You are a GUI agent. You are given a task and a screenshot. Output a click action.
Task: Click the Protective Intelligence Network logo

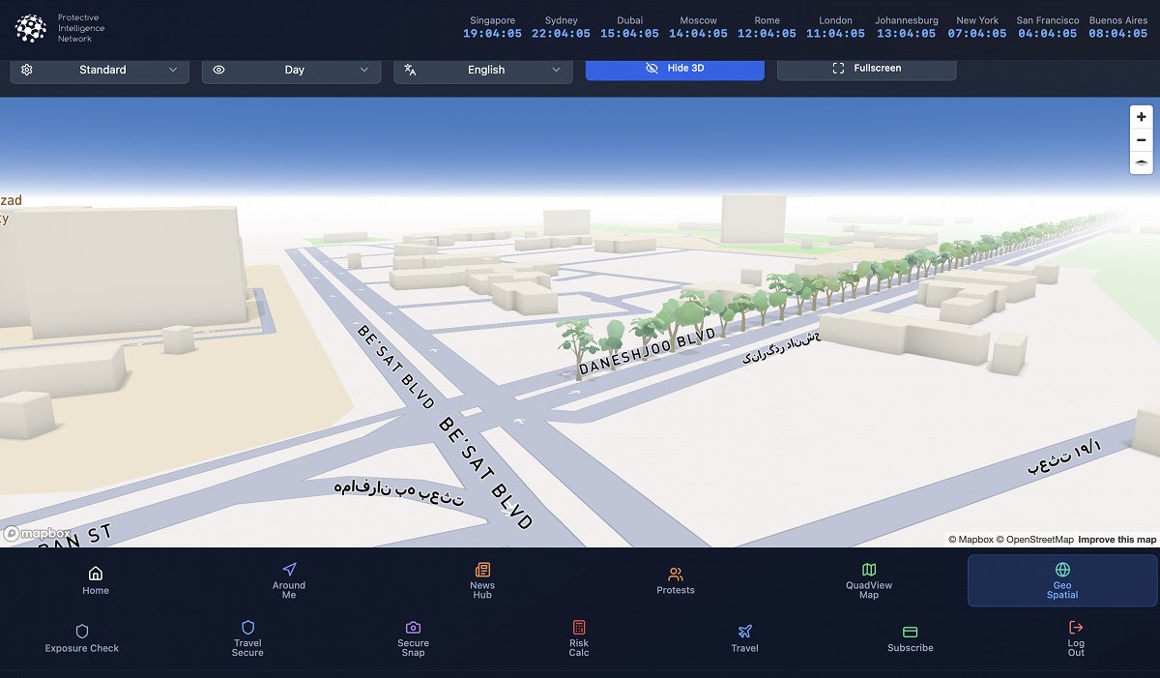coord(31,28)
